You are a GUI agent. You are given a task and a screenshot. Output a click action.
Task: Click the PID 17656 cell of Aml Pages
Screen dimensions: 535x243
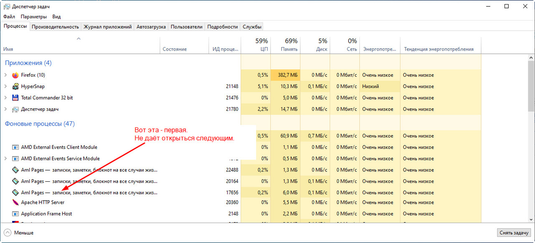point(232,193)
